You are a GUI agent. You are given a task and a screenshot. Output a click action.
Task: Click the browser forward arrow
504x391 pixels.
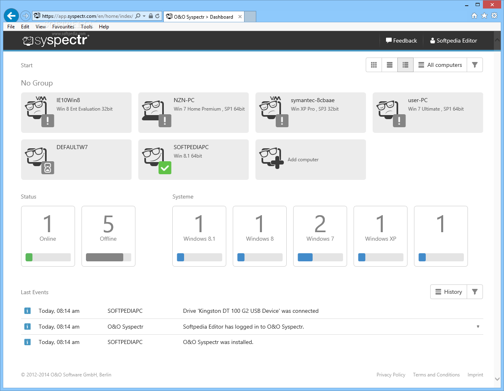coord(26,16)
